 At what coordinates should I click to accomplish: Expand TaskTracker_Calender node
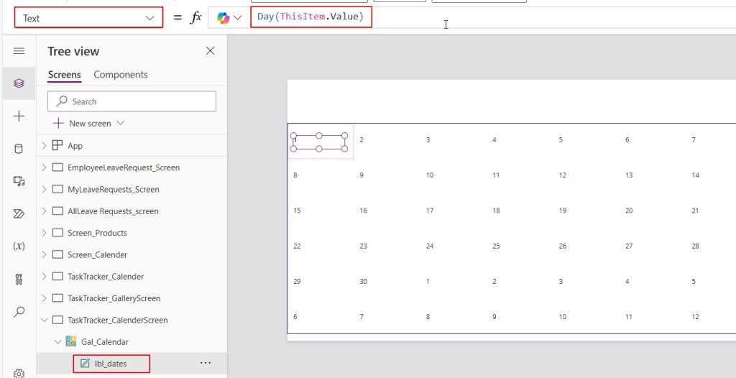(44, 276)
